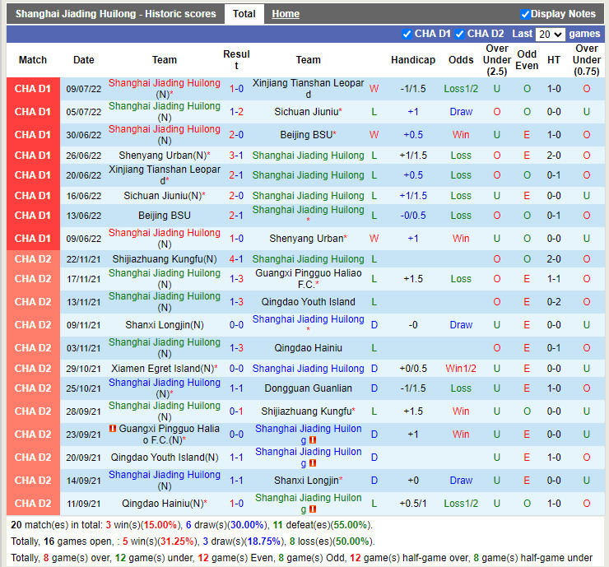
Task: Open Sichuan Jiuniu team link in 05/07/22 row
Action: pos(305,111)
